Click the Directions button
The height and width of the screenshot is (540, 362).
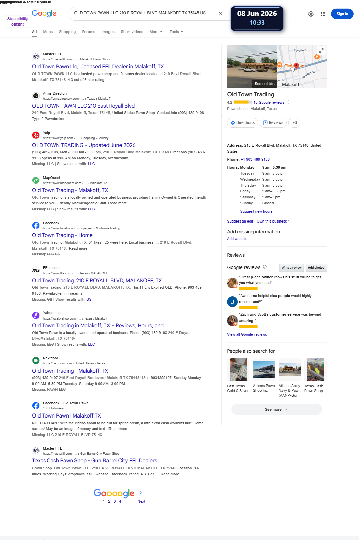(x=242, y=123)
